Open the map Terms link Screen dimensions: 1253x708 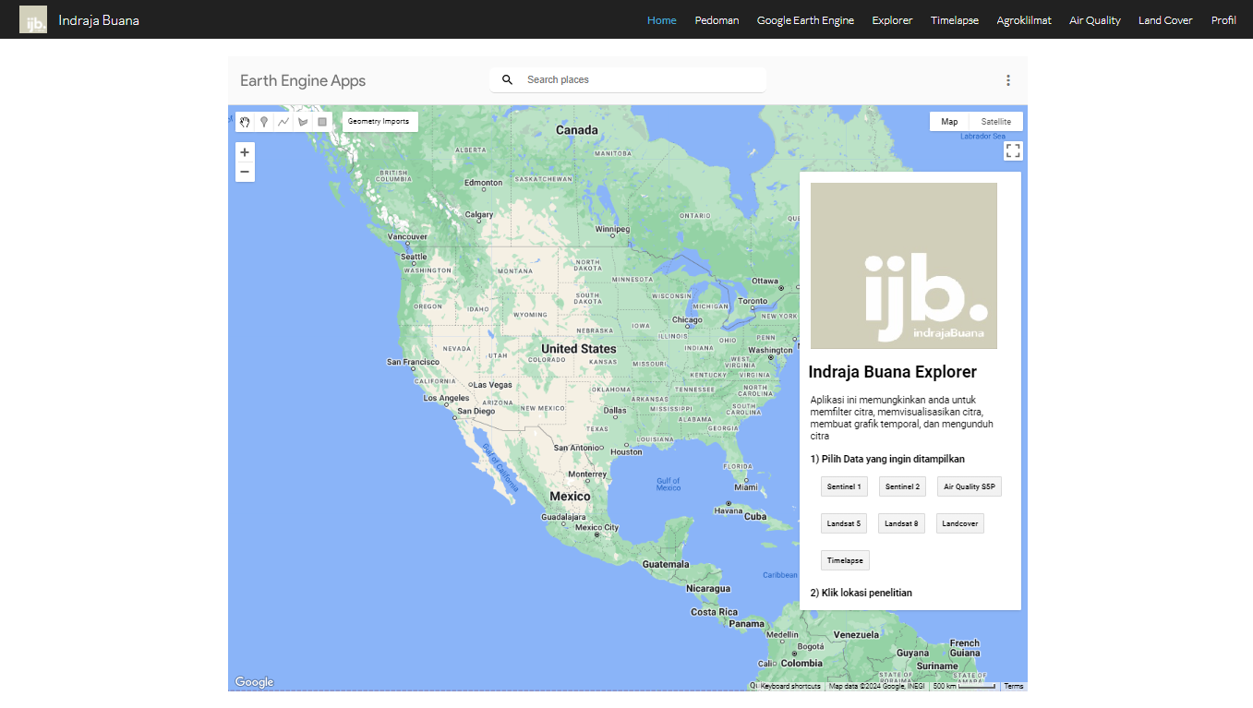(x=1014, y=686)
